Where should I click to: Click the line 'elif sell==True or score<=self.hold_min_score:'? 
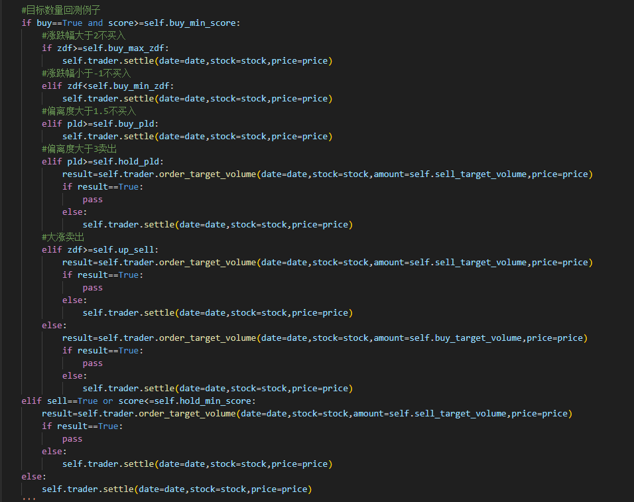point(139,401)
